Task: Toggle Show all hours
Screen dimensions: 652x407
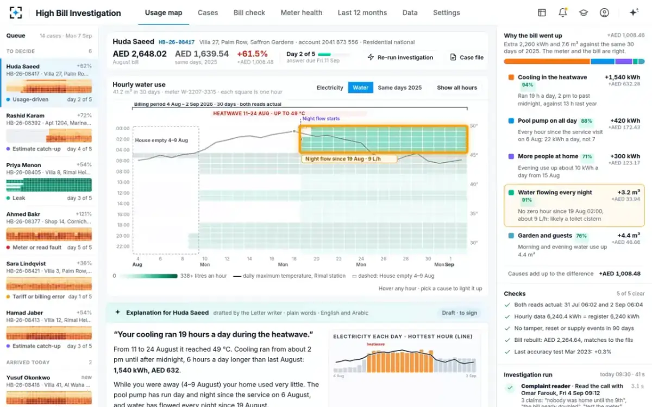Action: (457, 87)
